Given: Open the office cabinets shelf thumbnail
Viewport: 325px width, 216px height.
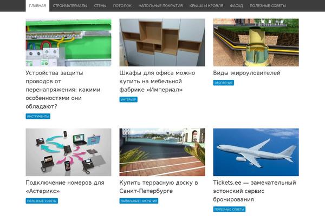Looking at the screenshot, I should coord(162,42).
